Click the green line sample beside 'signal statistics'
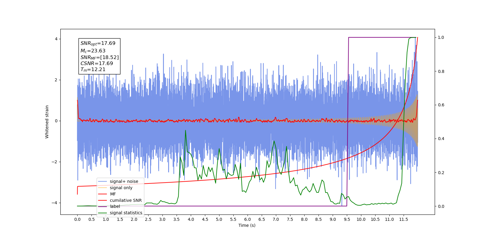Viewport: 483px width, 241px height. pyautogui.click(x=103, y=213)
